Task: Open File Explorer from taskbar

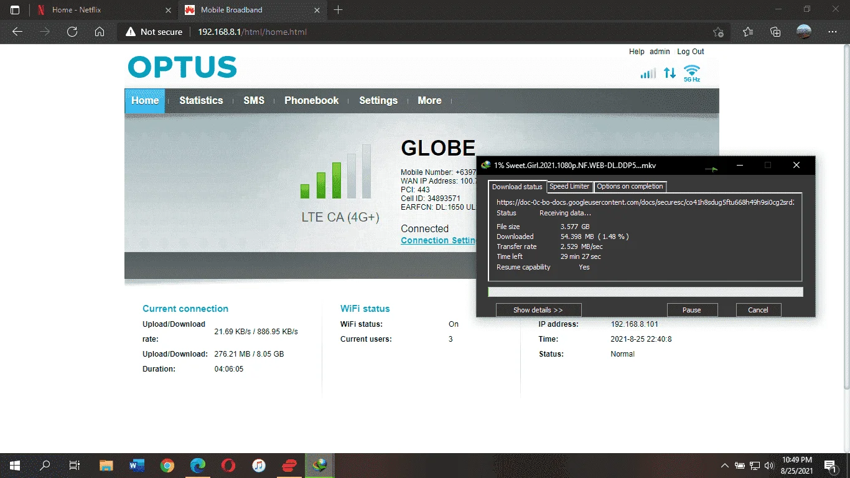Action: point(106,465)
